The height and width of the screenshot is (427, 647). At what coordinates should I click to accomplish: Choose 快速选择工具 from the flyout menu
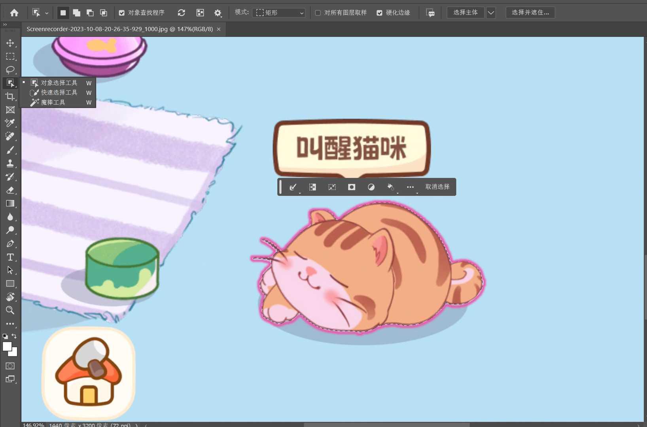pyautogui.click(x=59, y=93)
